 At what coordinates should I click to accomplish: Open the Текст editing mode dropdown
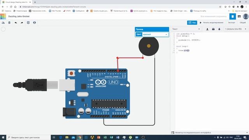pos(186,29)
